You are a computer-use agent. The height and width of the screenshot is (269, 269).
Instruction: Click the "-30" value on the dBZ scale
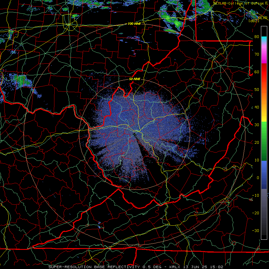click(x=256, y=231)
